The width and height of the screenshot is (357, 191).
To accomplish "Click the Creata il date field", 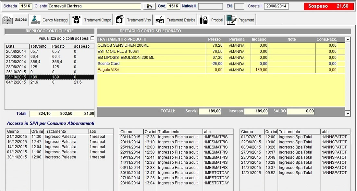I will point(277,6).
